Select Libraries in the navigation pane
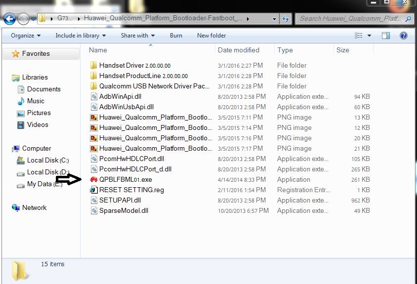417x284 pixels. pyautogui.click(x=35, y=78)
